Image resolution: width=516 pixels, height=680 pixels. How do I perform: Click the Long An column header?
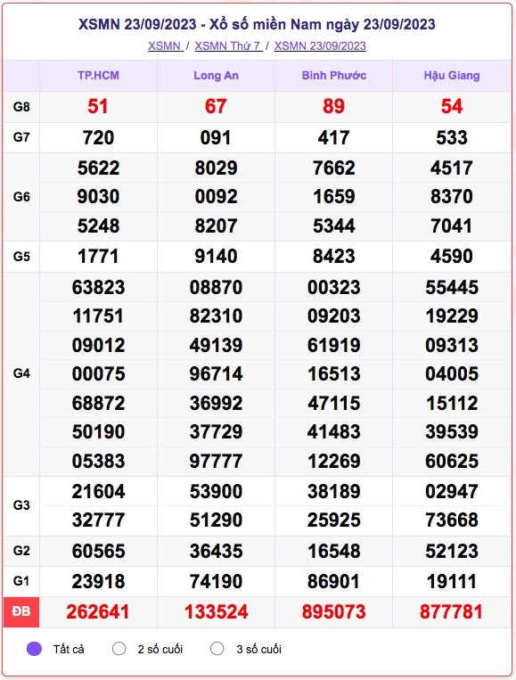[x=216, y=76]
